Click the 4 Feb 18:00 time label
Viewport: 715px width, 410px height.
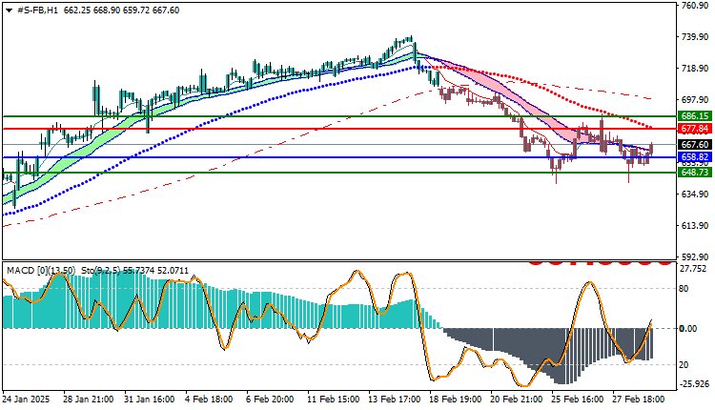[209, 400]
